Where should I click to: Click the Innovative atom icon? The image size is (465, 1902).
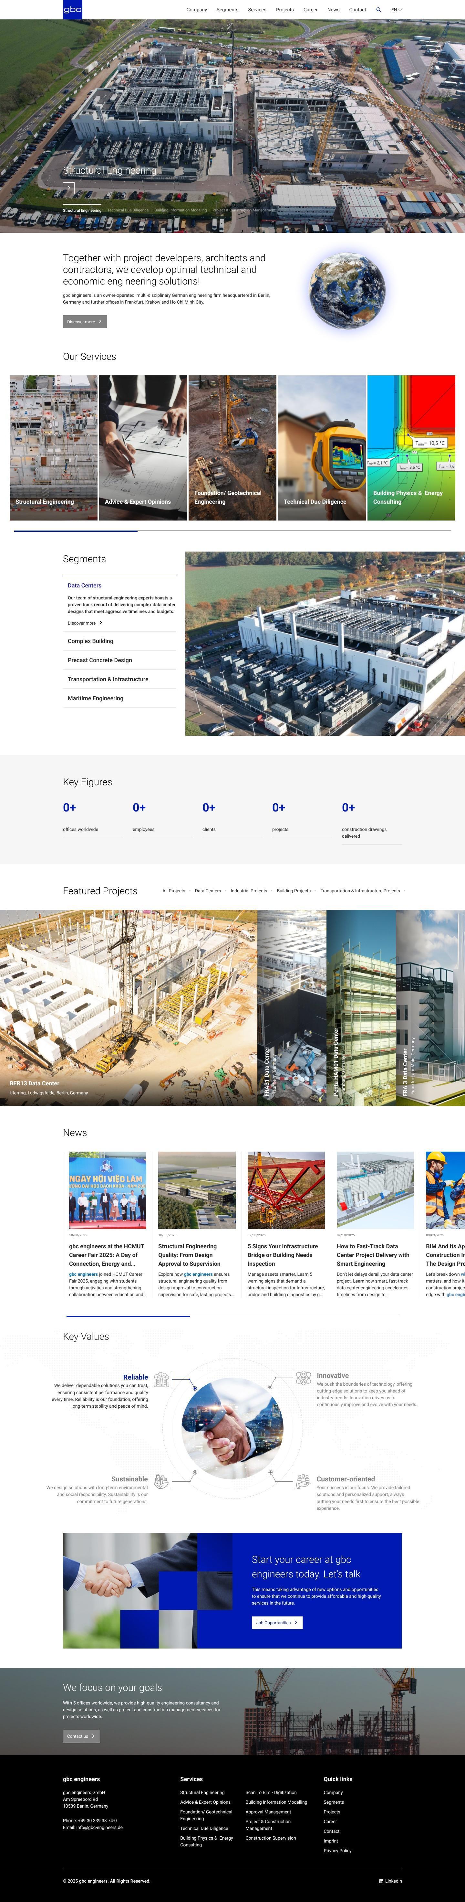pos(303,1378)
